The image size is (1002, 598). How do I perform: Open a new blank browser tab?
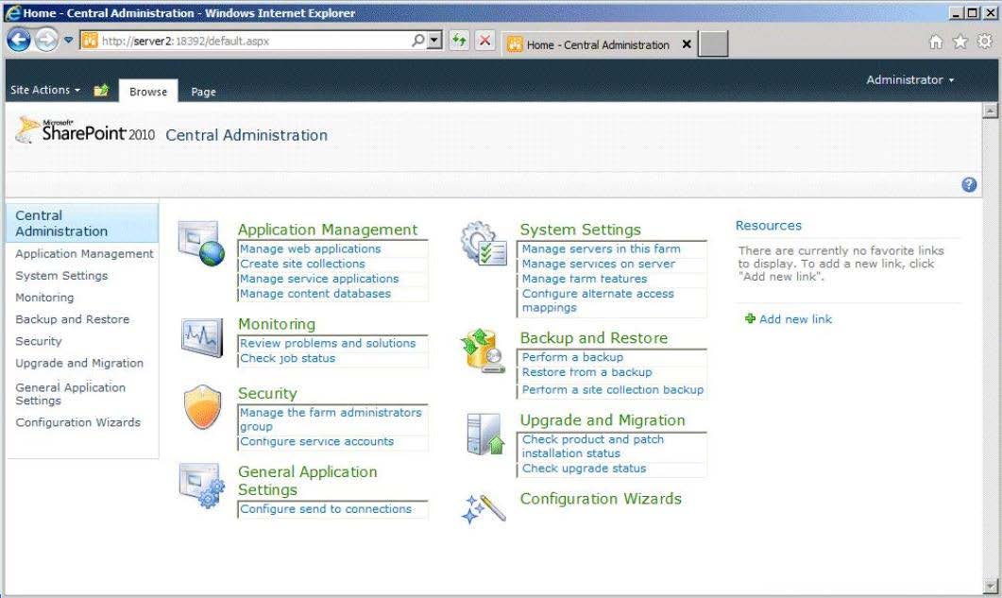coord(713,44)
